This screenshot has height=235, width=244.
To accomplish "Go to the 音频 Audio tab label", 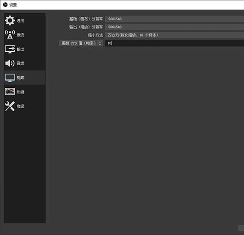I will click(20, 63).
